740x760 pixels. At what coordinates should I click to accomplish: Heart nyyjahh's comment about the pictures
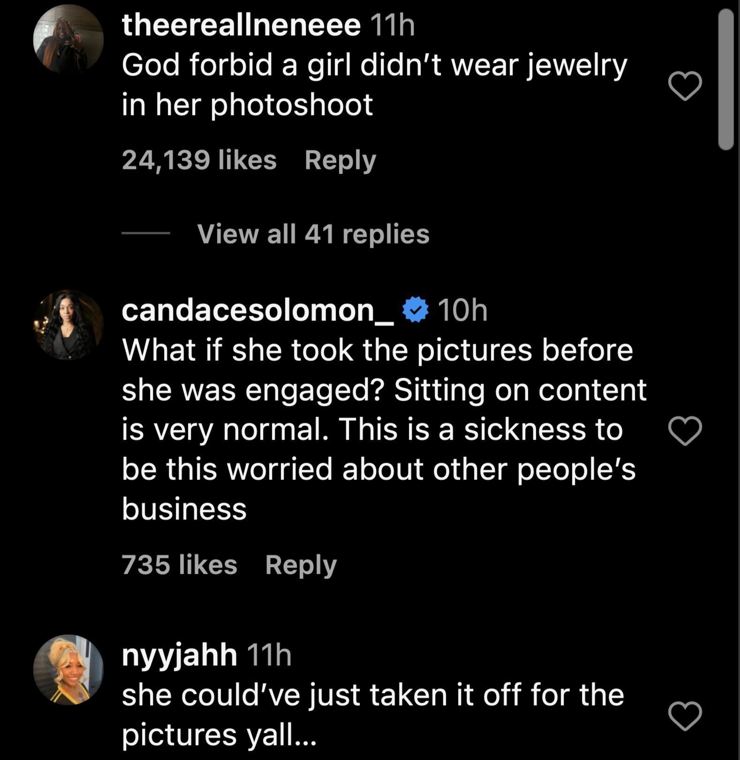tap(685, 716)
